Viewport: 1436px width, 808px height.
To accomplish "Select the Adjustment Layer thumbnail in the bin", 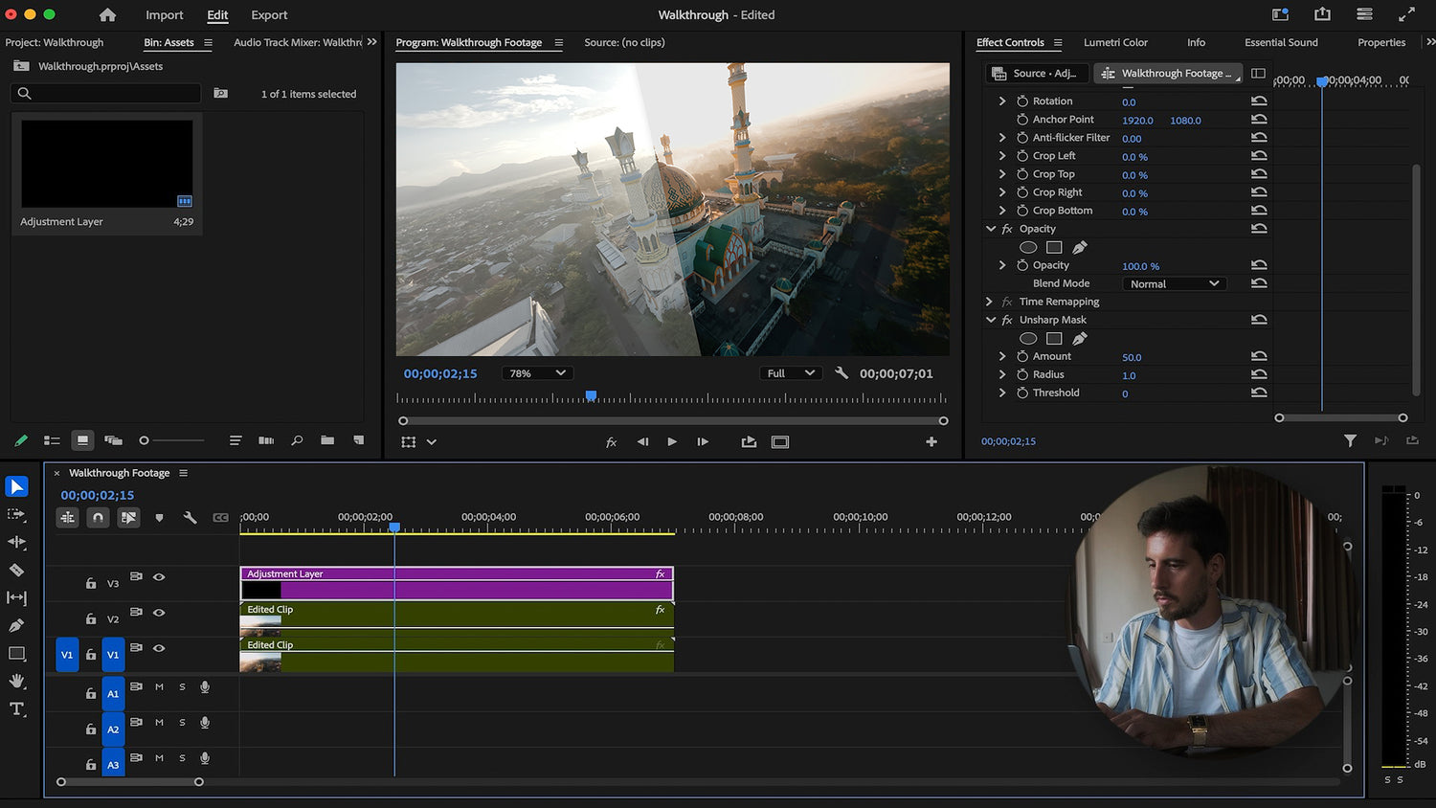I will tap(106, 164).
